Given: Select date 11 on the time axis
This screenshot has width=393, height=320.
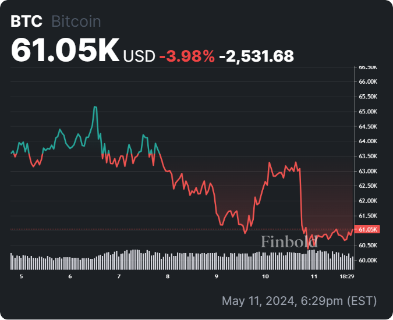Looking at the screenshot, I should pos(314,276).
